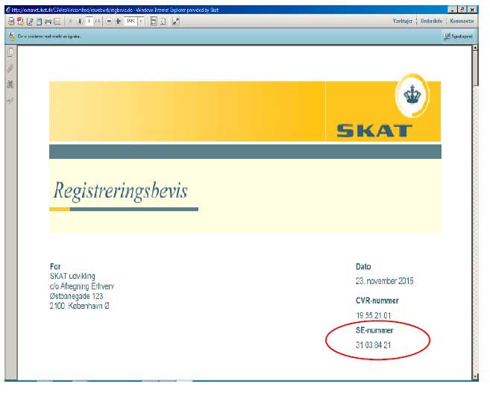This screenshot has height=393, width=490.
Task: Click the SE-nummer label
Action: [x=374, y=330]
